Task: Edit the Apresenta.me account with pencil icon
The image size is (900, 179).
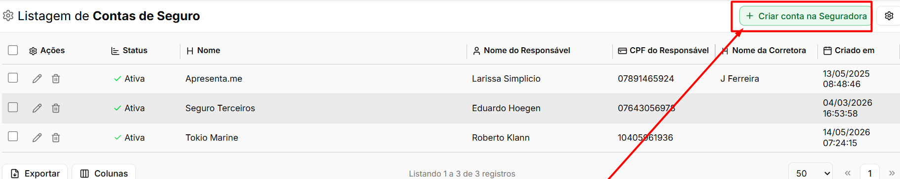Action: (x=37, y=79)
